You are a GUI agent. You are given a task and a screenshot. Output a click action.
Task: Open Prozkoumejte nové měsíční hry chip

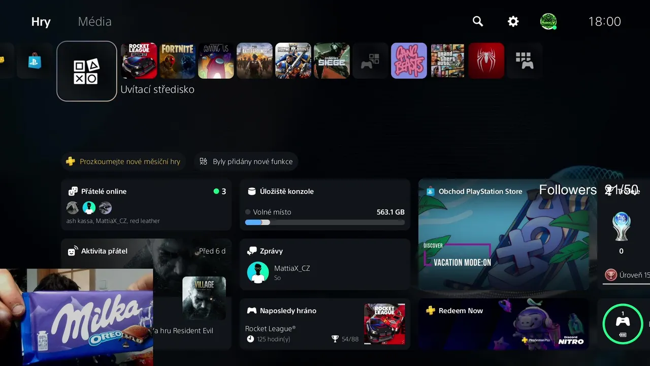click(x=124, y=162)
